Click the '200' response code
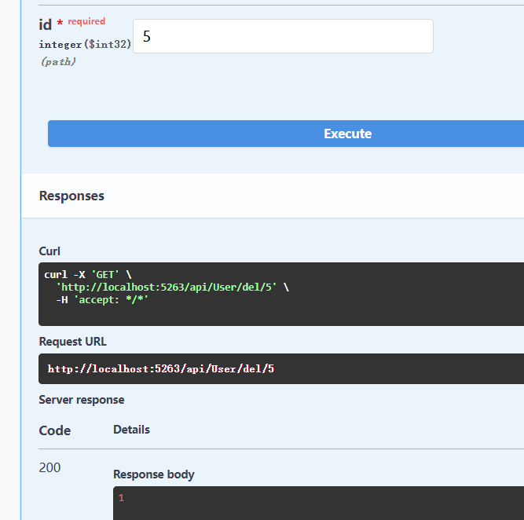The height and width of the screenshot is (520, 524). [49, 467]
